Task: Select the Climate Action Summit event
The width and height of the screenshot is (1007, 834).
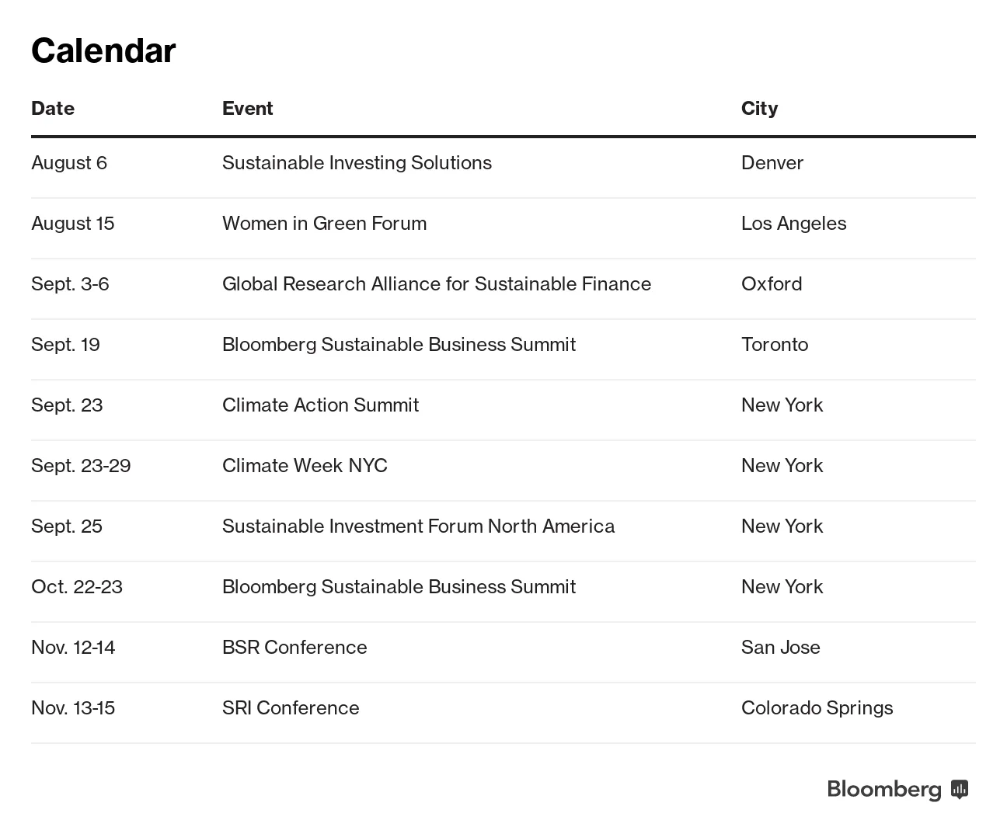Action: pyautogui.click(x=320, y=405)
